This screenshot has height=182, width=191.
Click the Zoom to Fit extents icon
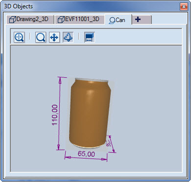click(x=19, y=37)
